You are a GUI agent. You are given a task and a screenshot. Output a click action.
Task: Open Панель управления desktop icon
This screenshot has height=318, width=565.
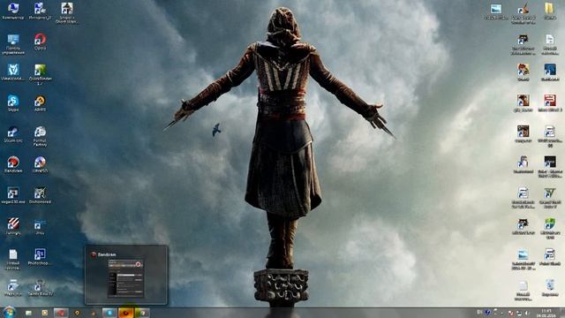13,44
